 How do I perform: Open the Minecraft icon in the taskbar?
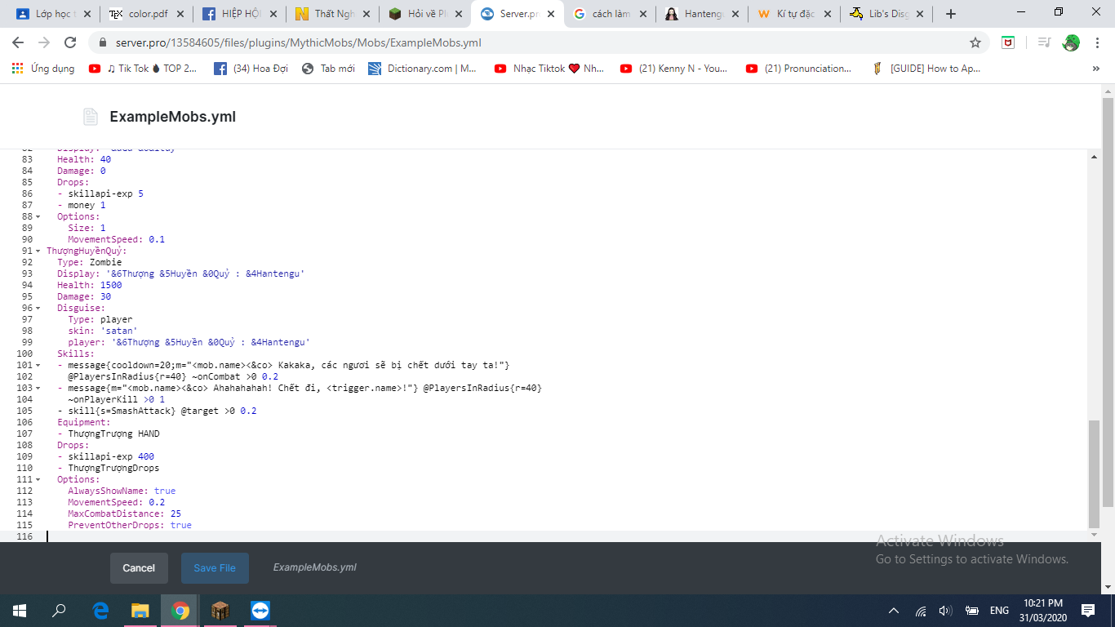click(220, 611)
